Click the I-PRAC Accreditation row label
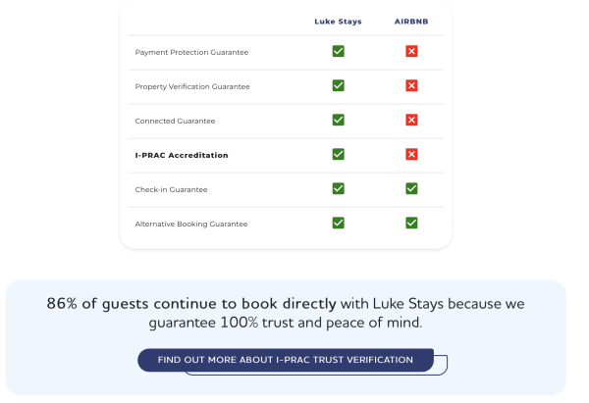 tap(182, 155)
